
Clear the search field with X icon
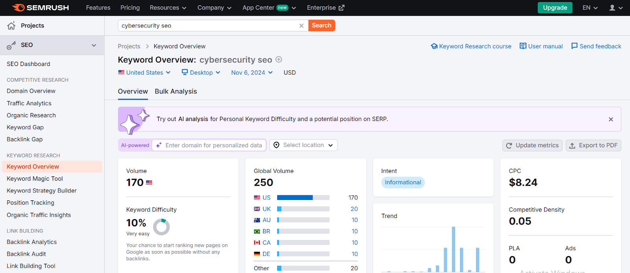coord(301,26)
